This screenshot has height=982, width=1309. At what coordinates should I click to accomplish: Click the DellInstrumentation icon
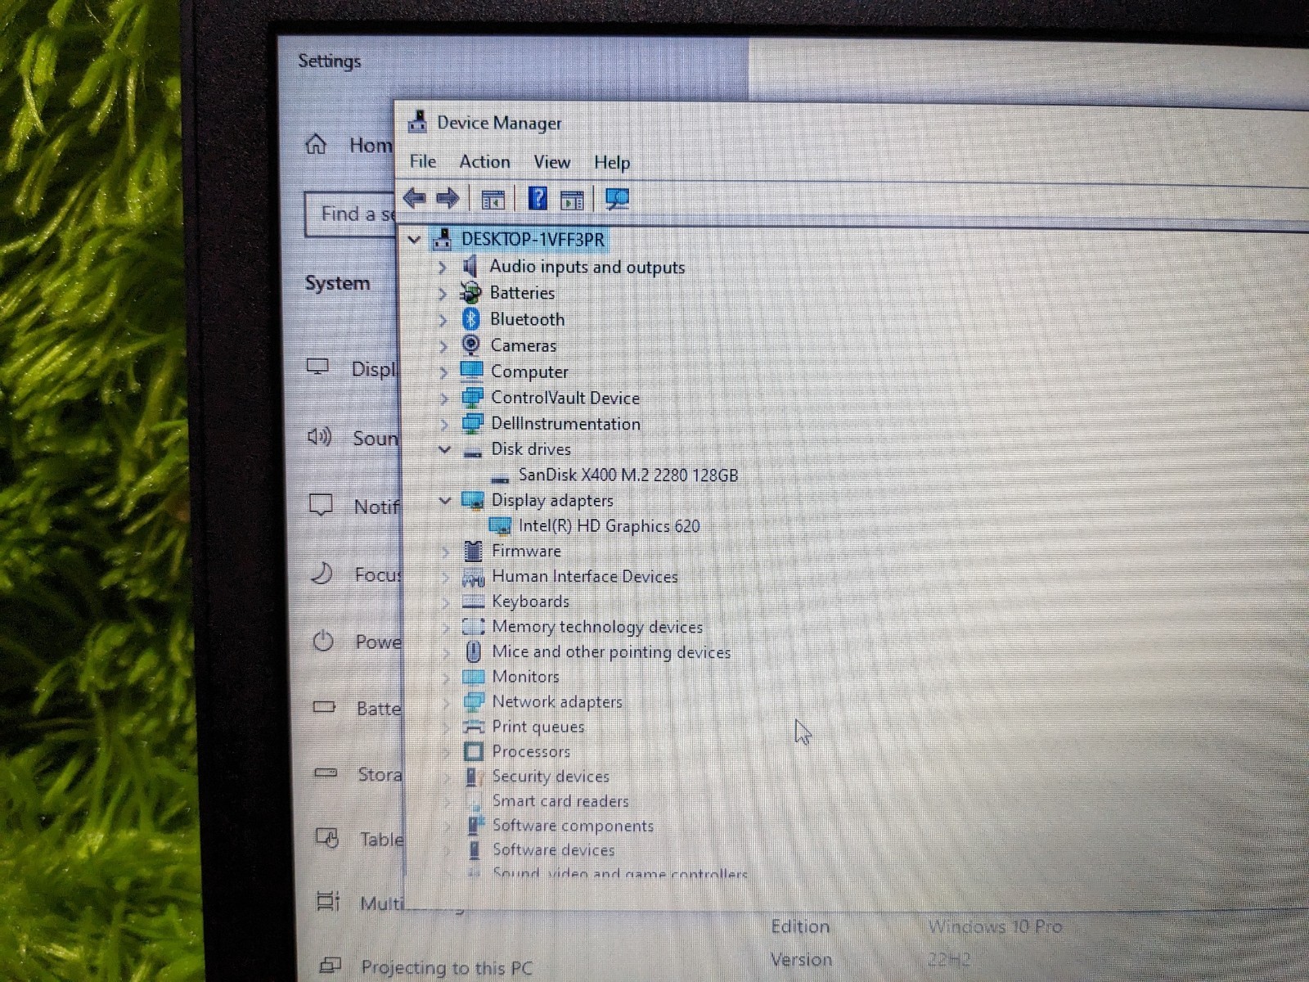472,423
